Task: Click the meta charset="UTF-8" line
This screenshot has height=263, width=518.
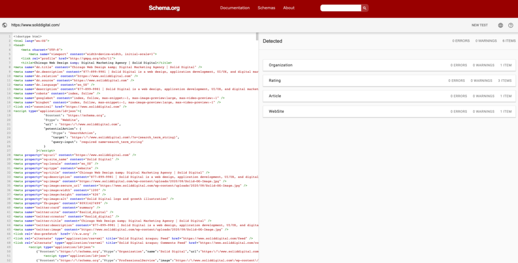Action: (41, 49)
